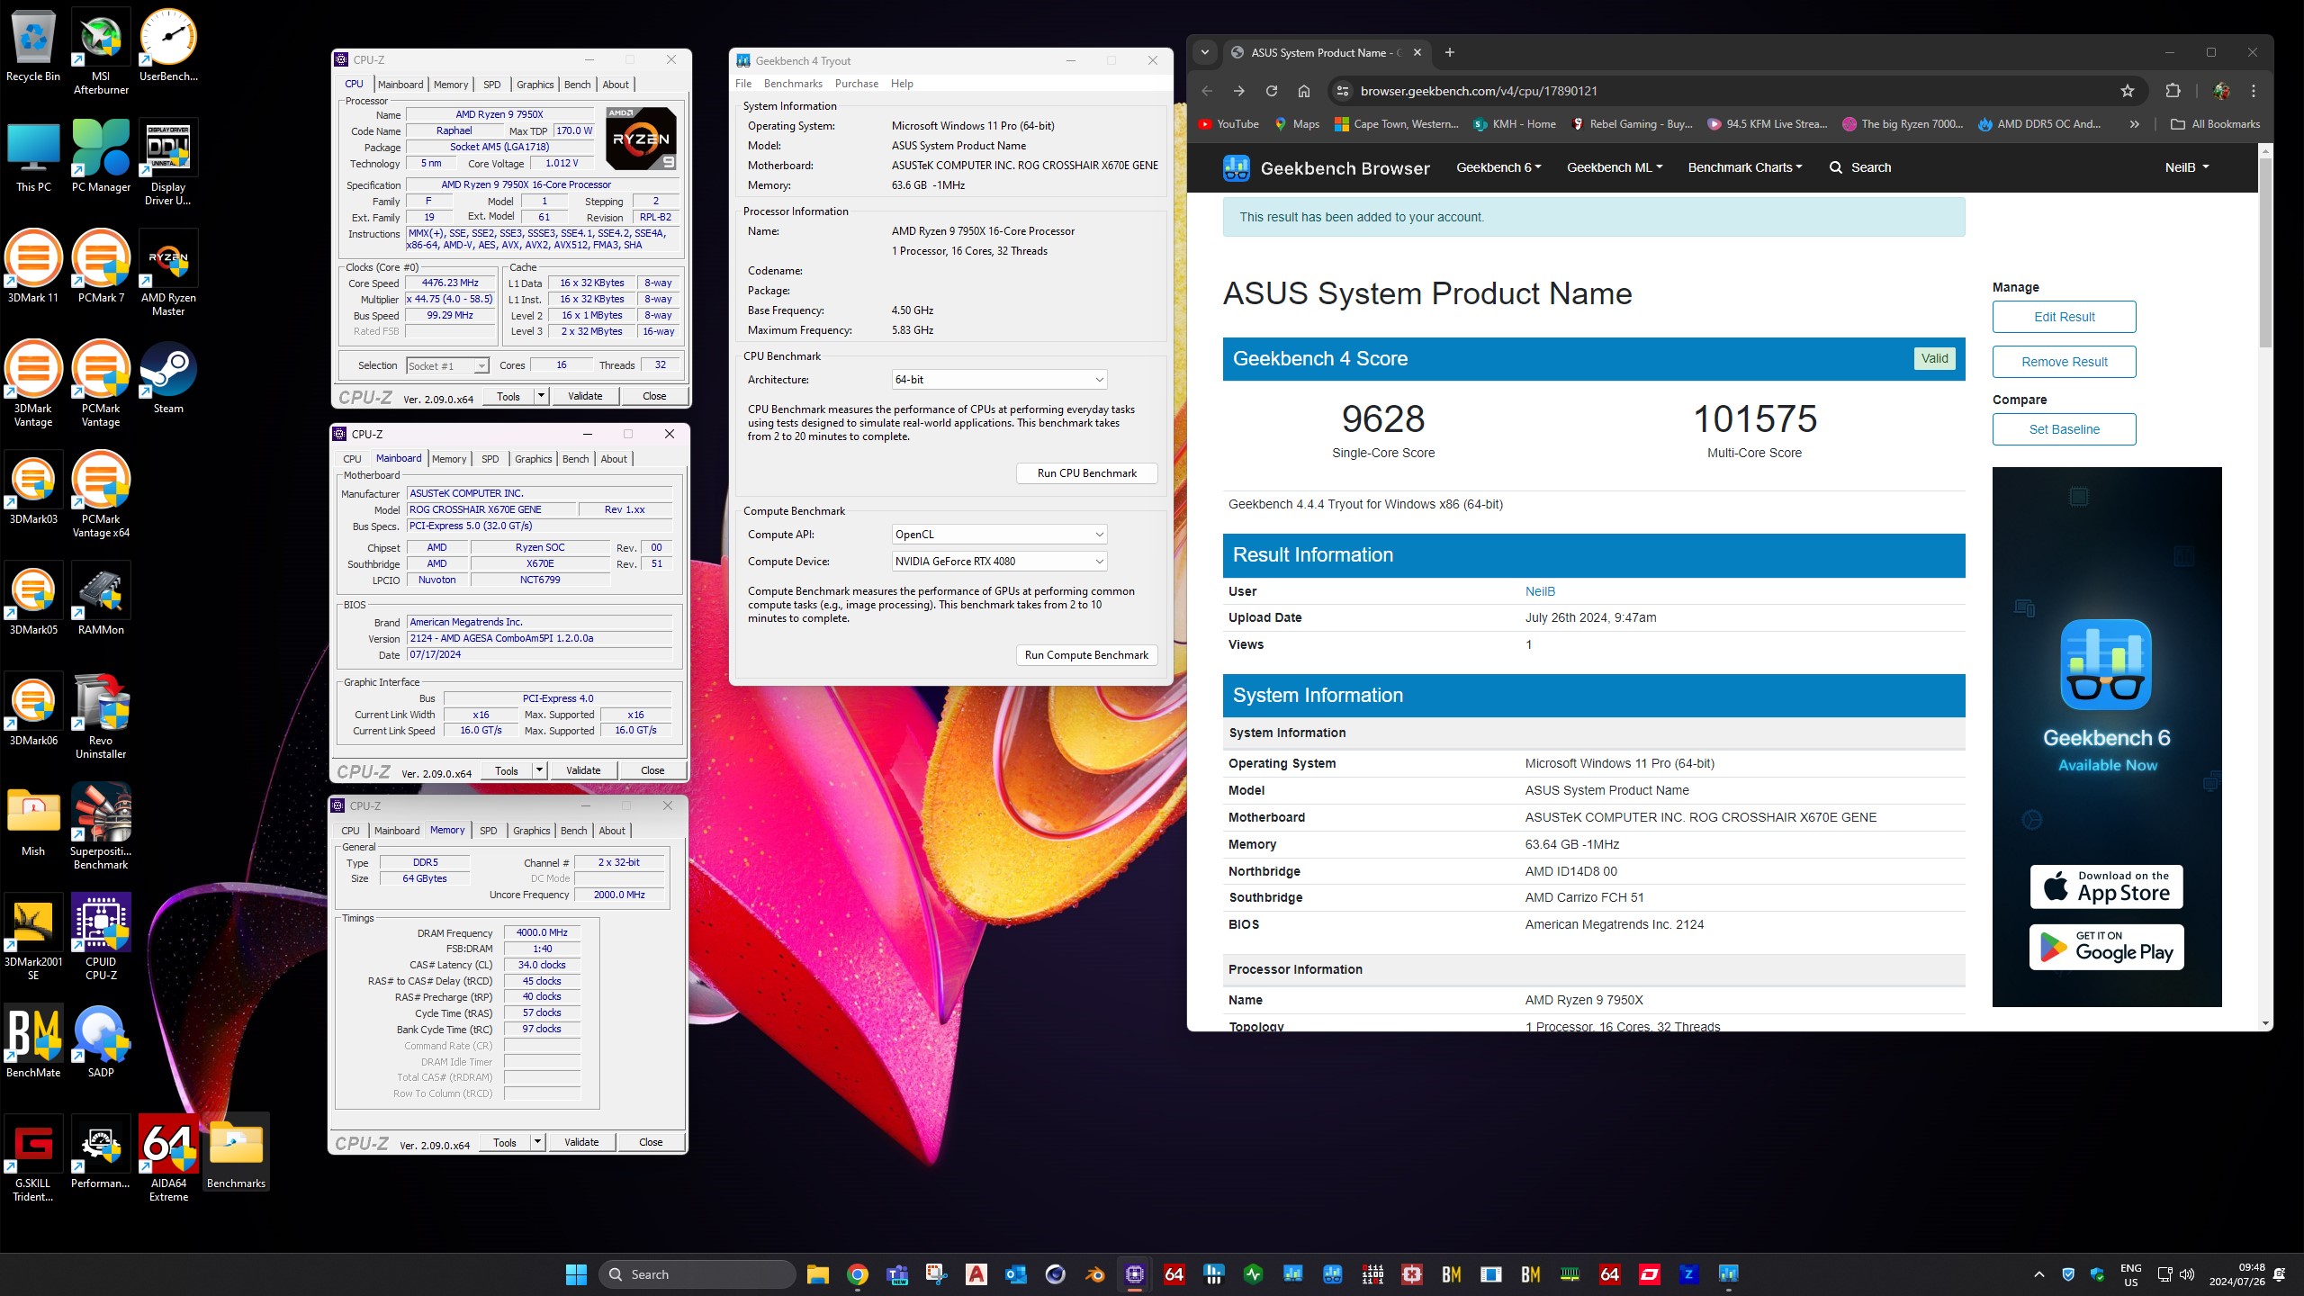Open the Compute Device RTX 4080 dropdown
This screenshot has height=1296, width=2304.
click(999, 562)
